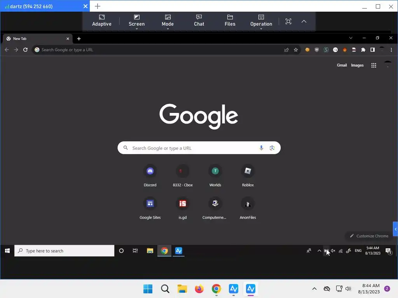Open the Roblox shortcut

[248, 175]
